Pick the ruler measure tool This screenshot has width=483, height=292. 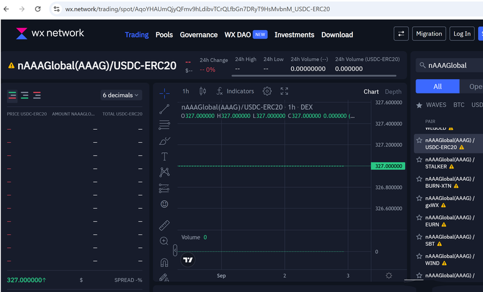pos(164,225)
